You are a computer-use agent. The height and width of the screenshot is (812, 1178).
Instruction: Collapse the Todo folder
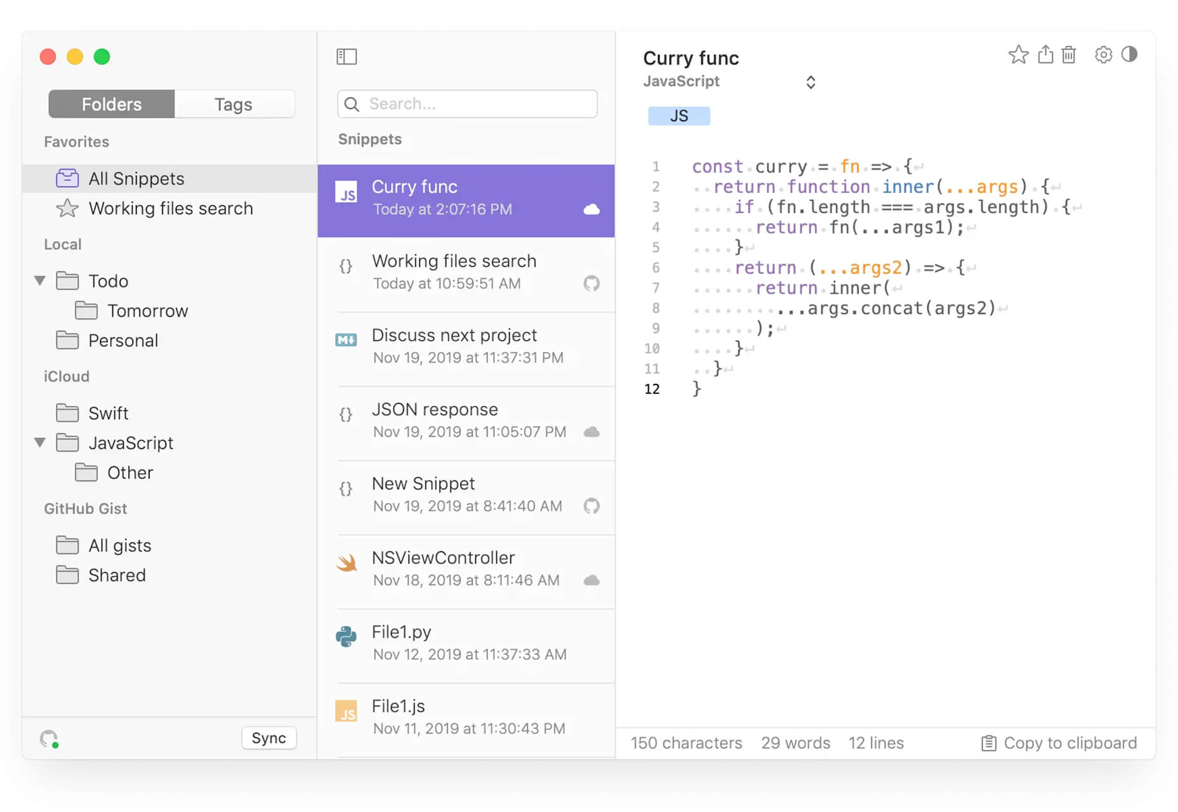click(40, 280)
